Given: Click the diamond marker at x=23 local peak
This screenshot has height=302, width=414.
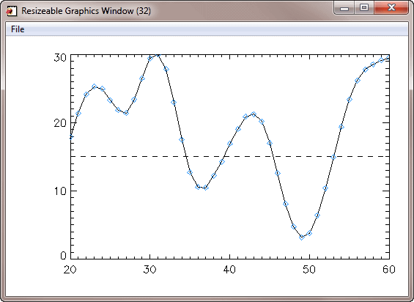Looking at the screenshot, I should [x=95, y=86].
